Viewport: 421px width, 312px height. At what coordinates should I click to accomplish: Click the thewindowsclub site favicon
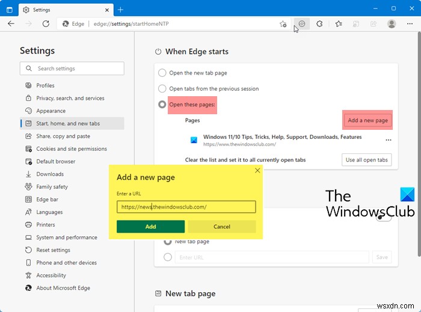pos(194,140)
